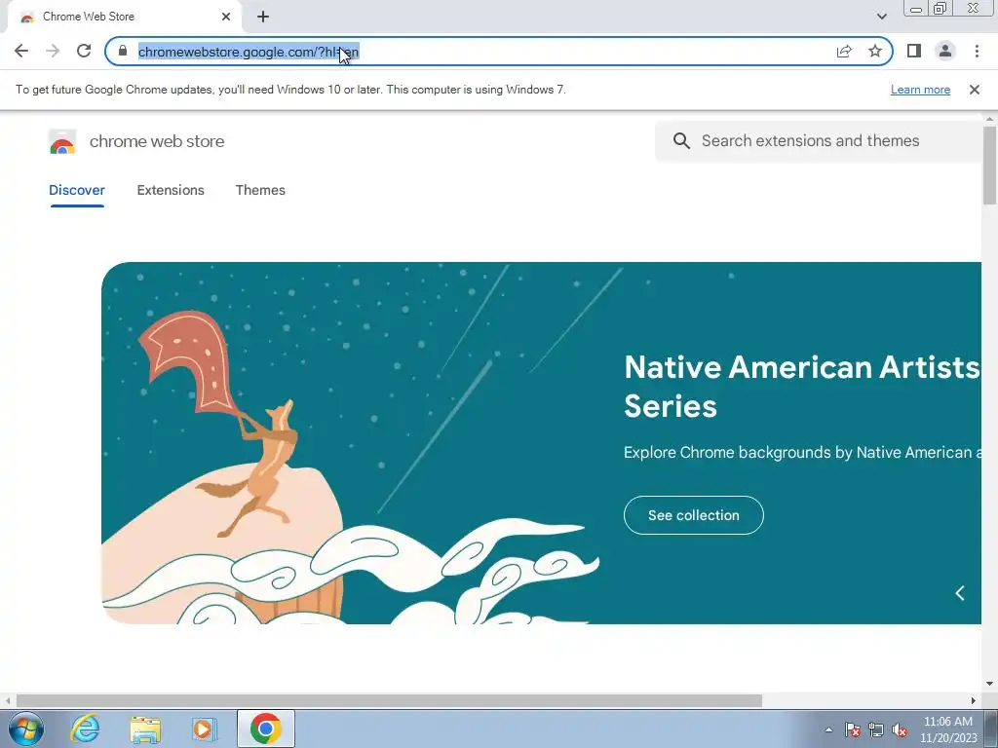Open a new tab with the plus button
Viewport: 998px width, 748px height.
(263, 17)
